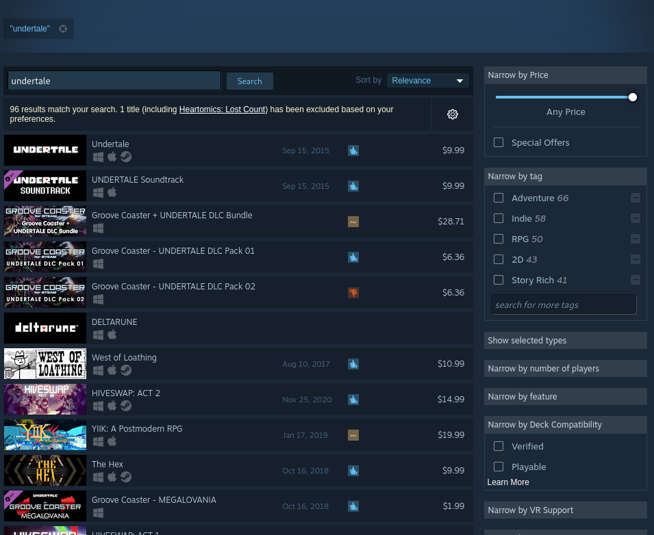
Task: Click the Windows icon under DELTARUNE
Action: 98,335
